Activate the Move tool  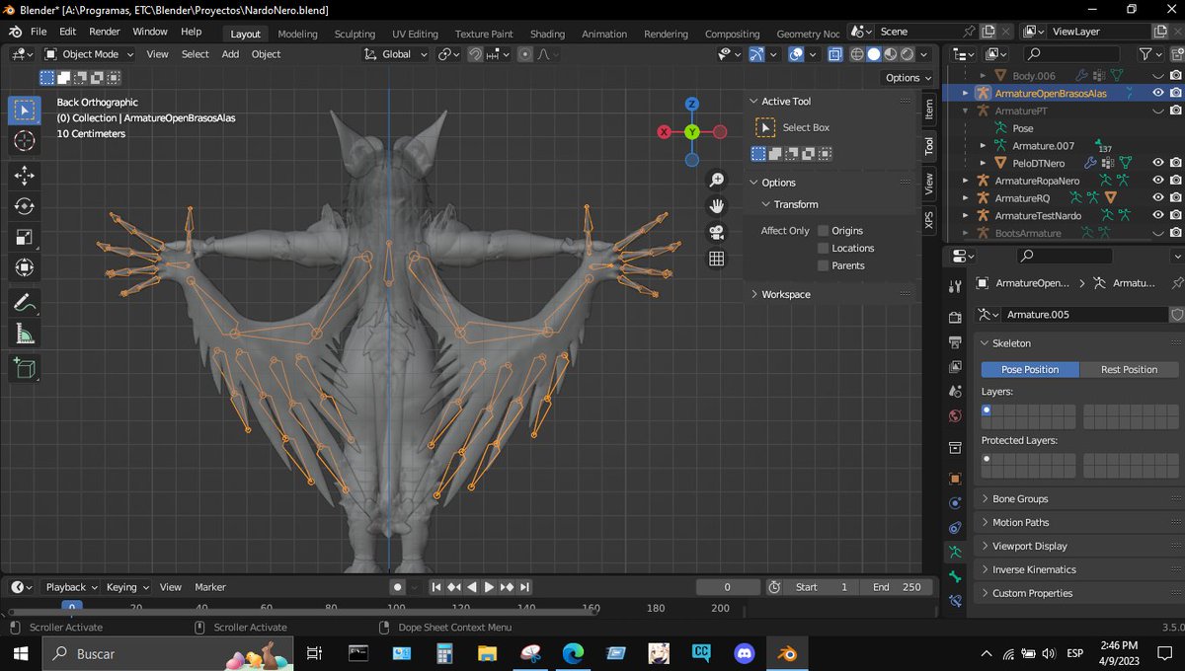point(25,176)
